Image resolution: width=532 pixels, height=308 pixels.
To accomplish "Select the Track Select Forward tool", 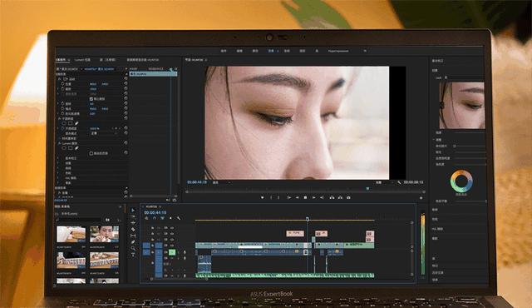I will (133, 216).
